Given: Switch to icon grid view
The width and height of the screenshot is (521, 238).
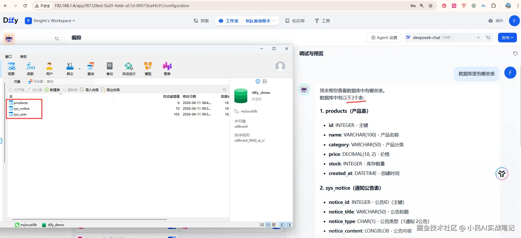Looking at the screenshot, I should tap(262, 225).
